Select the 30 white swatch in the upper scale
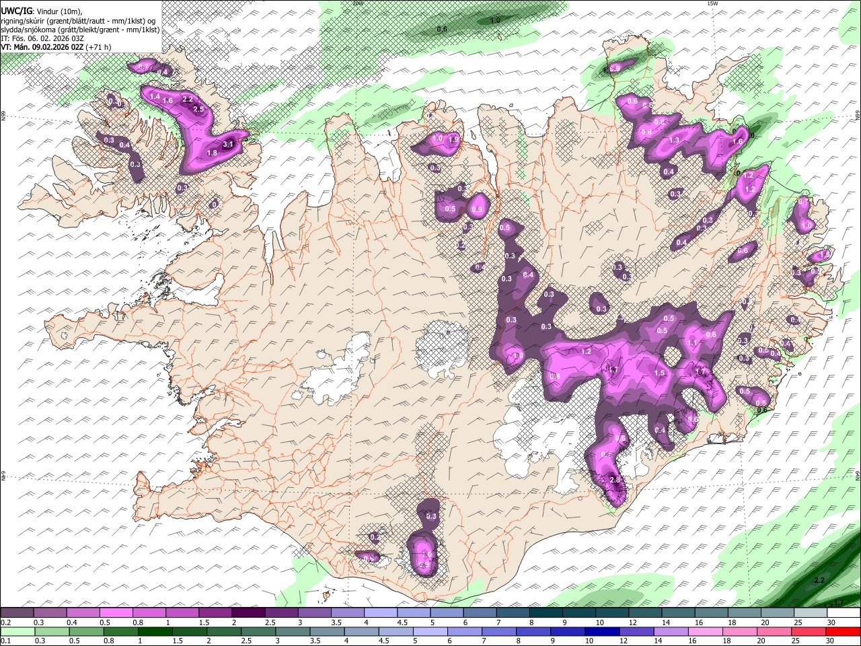The image size is (861, 646). point(844,612)
